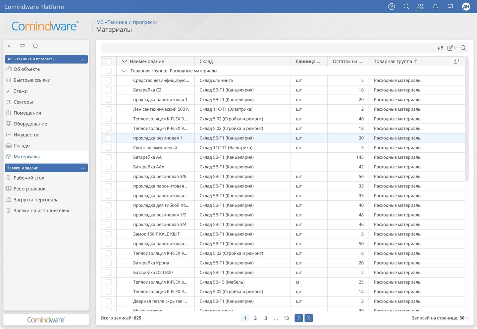This screenshot has width=477, height=329.
Task: Collapse the Расходные материалы group row
Action: pos(124,71)
